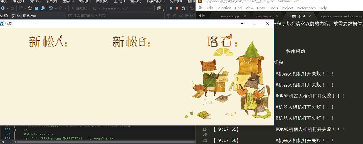Click the Save icon in Visual Studio toolbar

(37, 8)
